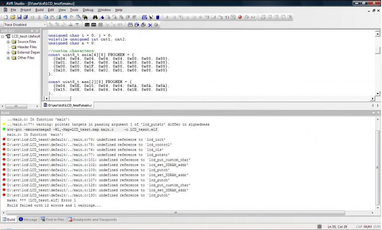
Task: Open the Debug menu
Action: (x=88, y=10)
